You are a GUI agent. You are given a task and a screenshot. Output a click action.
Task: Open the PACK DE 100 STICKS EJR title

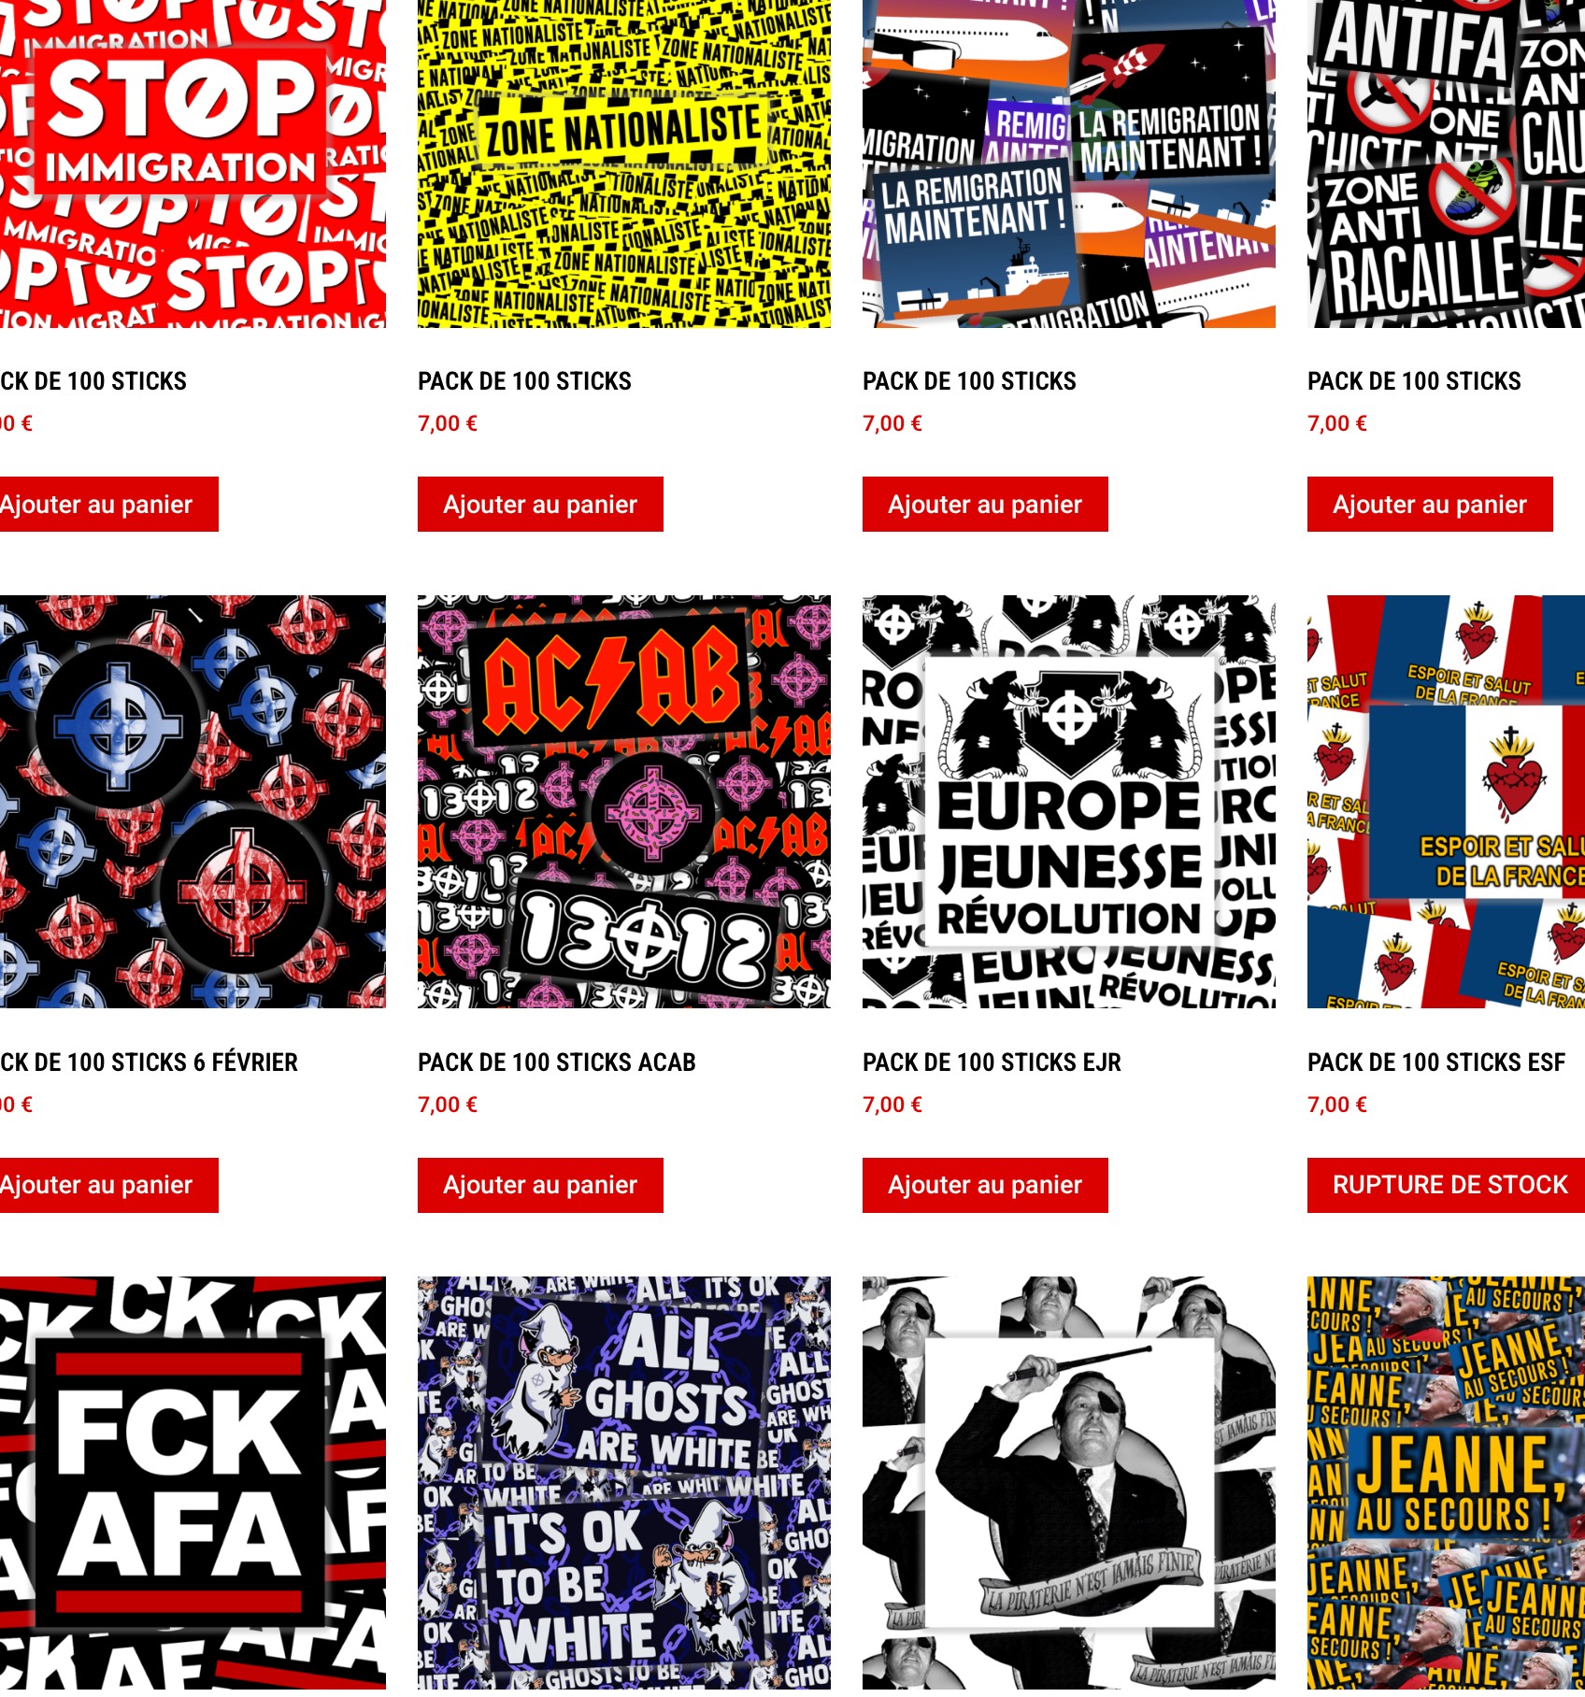(992, 1062)
